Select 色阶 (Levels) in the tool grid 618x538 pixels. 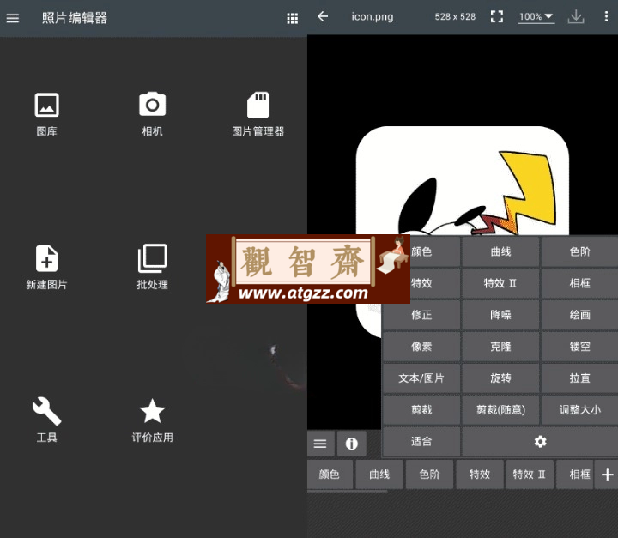click(x=579, y=251)
